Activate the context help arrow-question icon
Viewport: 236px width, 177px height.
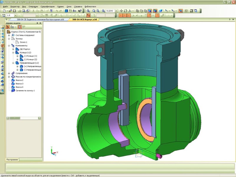point(80,11)
